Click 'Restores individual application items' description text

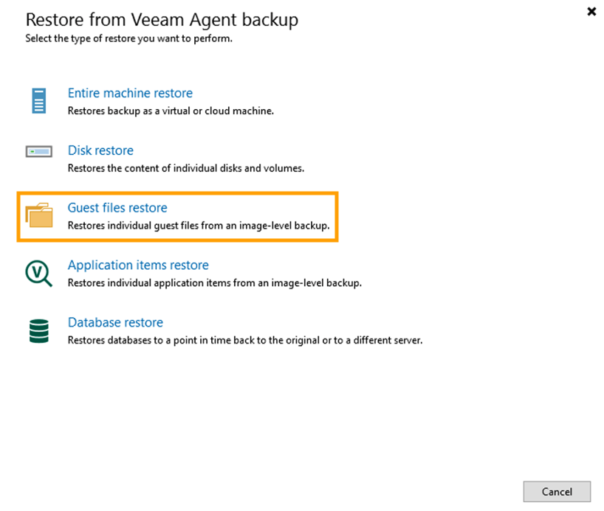click(214, 282)
